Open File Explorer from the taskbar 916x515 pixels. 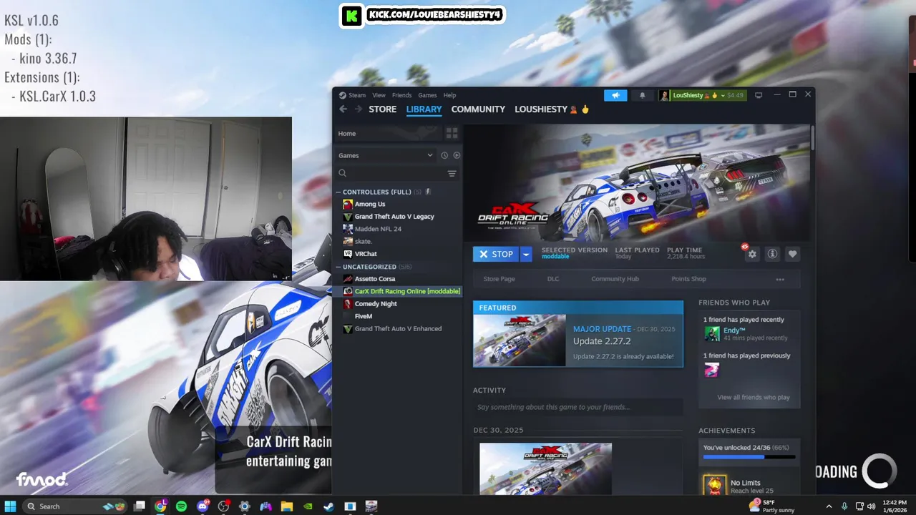286,506
